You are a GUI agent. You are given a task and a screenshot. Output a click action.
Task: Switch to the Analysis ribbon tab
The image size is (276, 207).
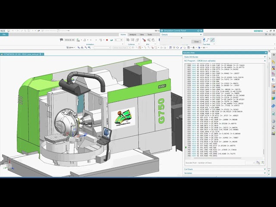[x=133, y=34]
